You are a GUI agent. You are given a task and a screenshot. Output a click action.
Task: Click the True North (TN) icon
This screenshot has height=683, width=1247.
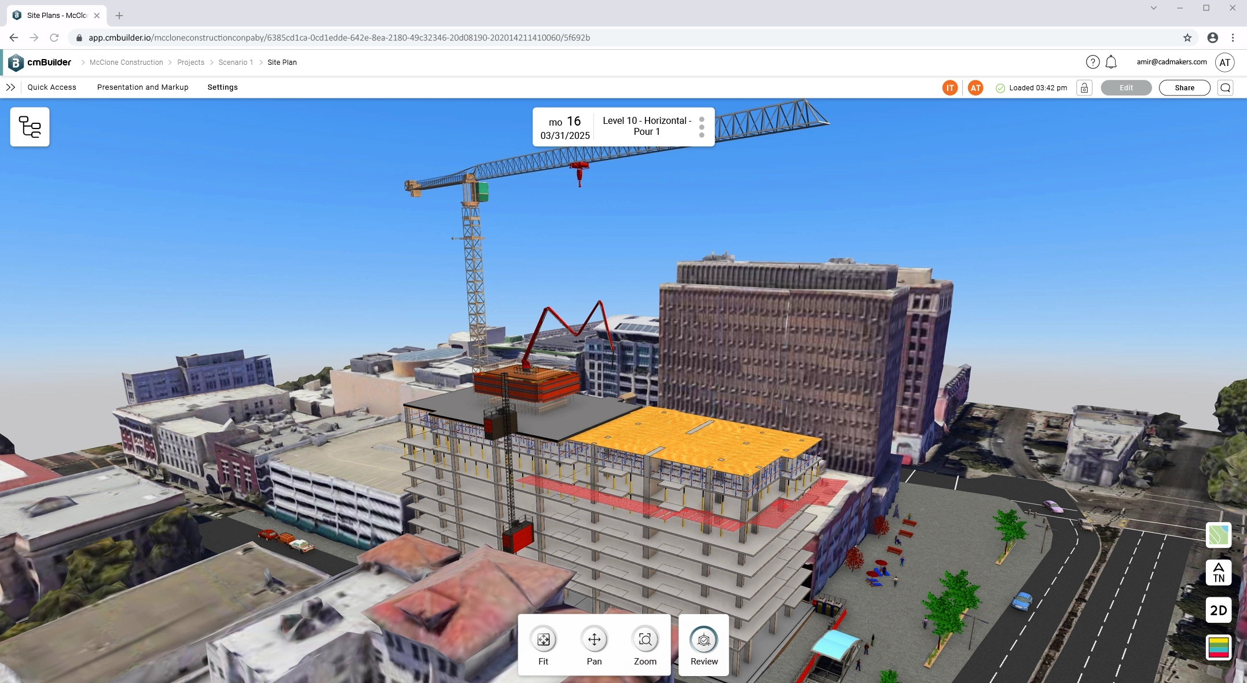click(x=1219, y=573)
